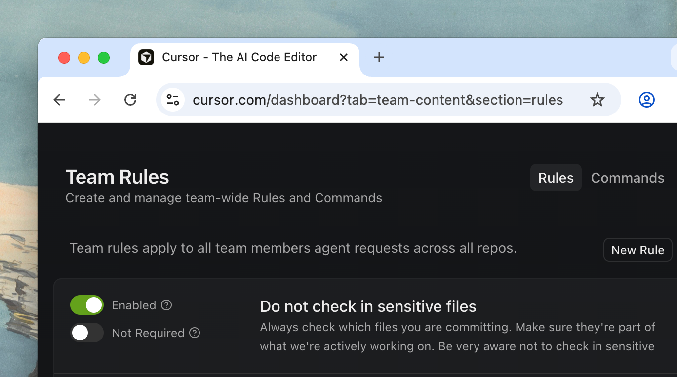Open the rule titled Do not check in sensitive files
The image size is (677, 377).
[368, 306]
